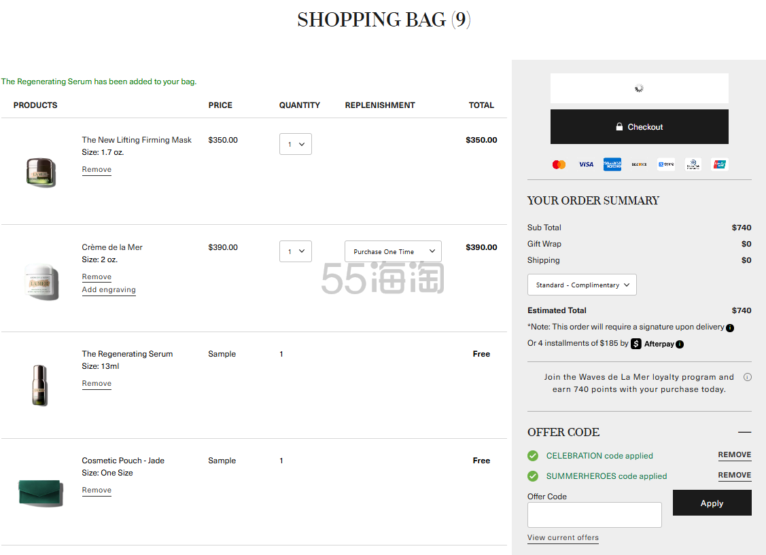
Task: Open The New Lifting Firming Mask product name
Action: pos(137,140)
